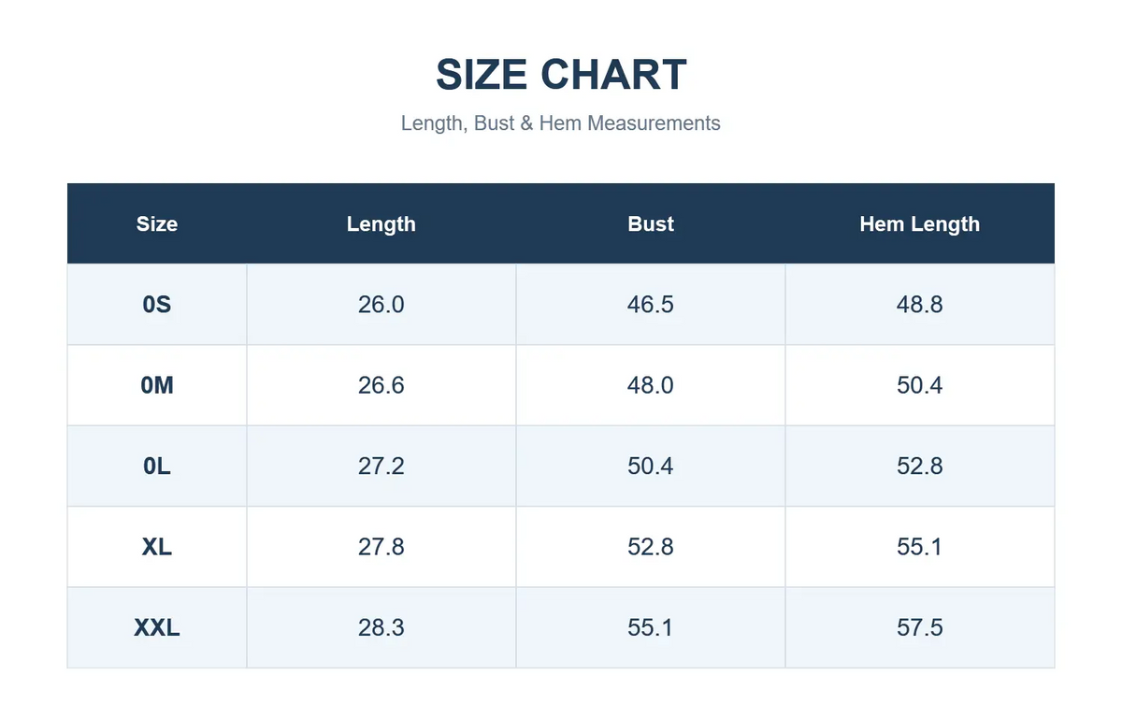Click the 0M size row label

pos(157,385)
